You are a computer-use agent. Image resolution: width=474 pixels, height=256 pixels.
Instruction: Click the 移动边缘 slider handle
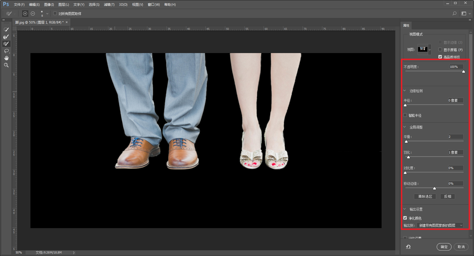point(435,188)
